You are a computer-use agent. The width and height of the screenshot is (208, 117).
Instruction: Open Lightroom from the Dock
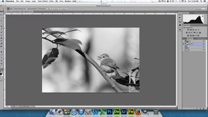click(x=124, y=112)
